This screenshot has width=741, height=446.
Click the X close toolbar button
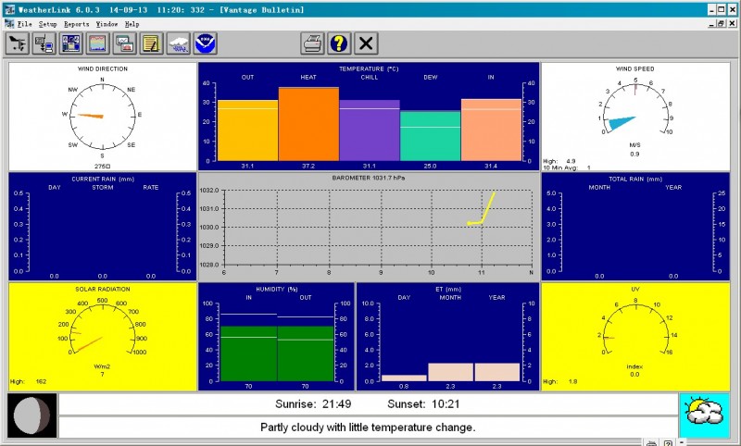pyautogui.click(x=366, y=43)
